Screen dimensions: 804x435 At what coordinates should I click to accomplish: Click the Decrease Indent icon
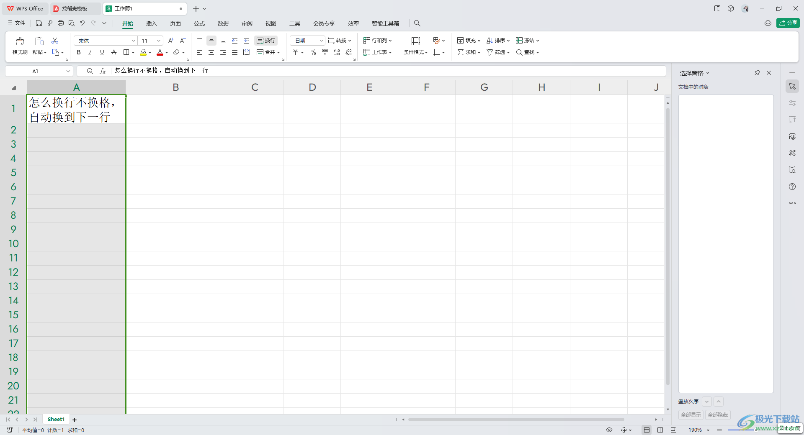[x=235, y=41]
